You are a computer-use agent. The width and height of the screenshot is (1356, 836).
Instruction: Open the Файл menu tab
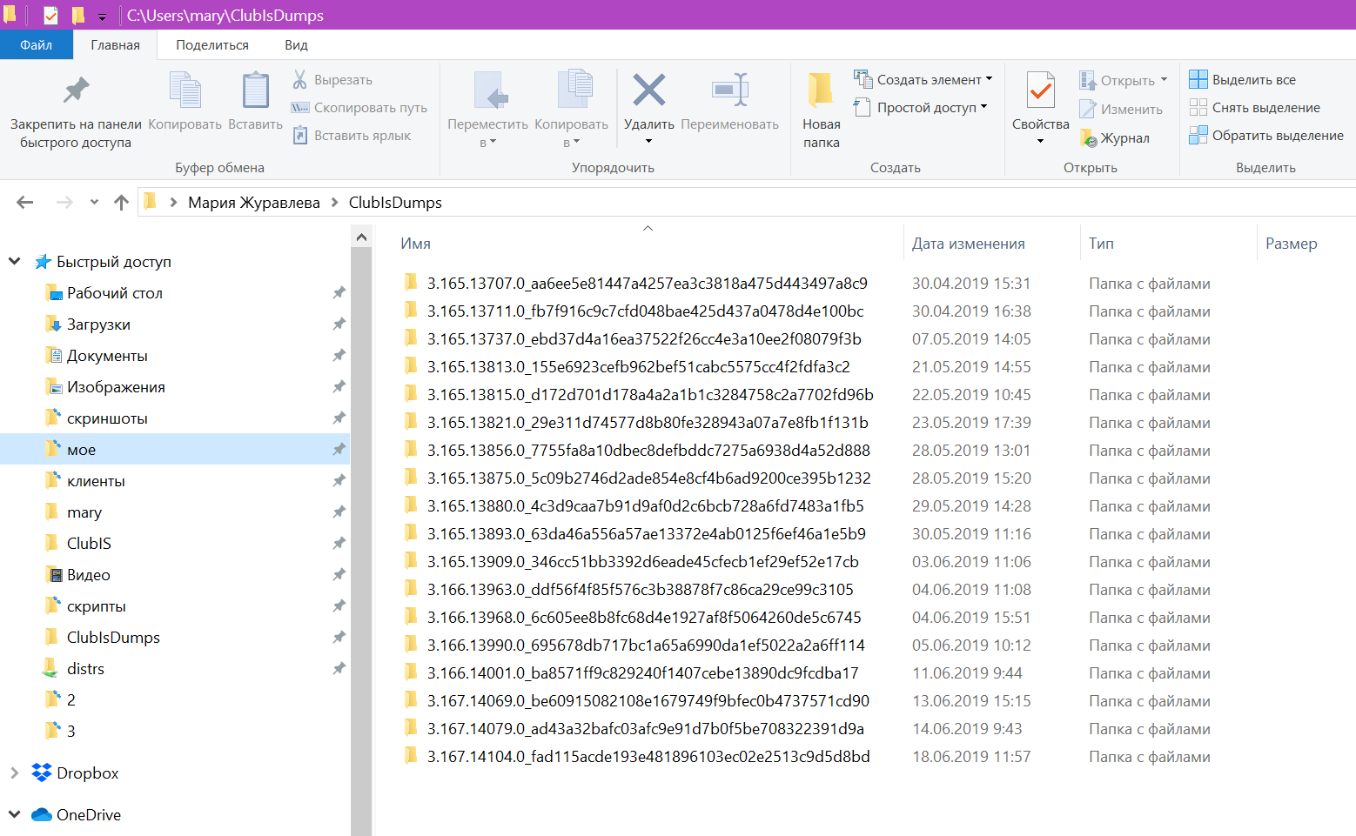[37, 45]
